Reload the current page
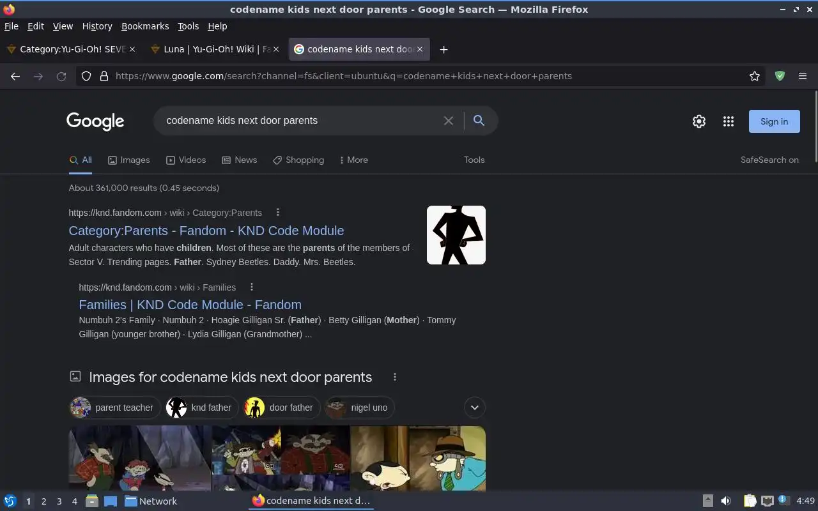Screen dimensions: 818x511 pyautogui.click(x=61, y=76)
